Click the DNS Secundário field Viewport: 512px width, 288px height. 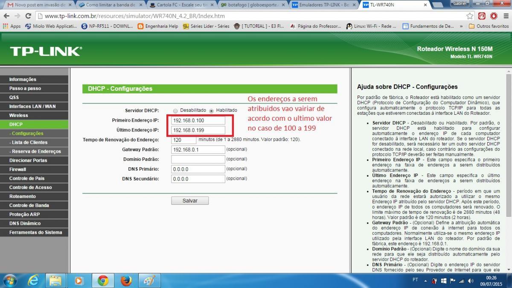198,179
